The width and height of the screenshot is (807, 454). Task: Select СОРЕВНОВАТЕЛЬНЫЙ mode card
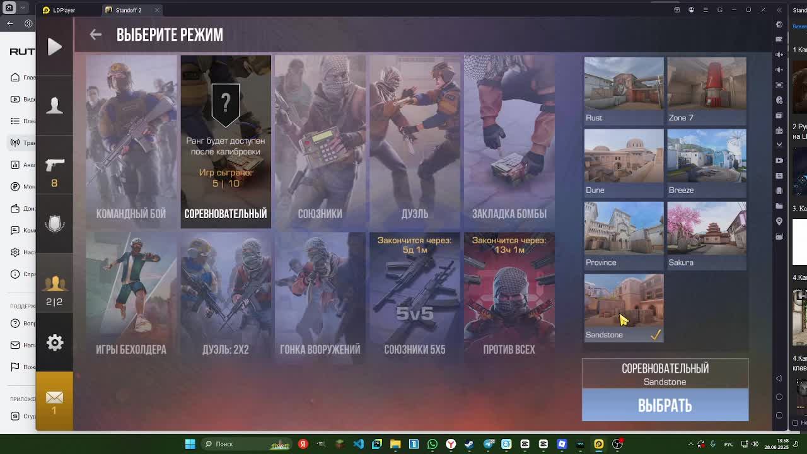tap(226, 142)
